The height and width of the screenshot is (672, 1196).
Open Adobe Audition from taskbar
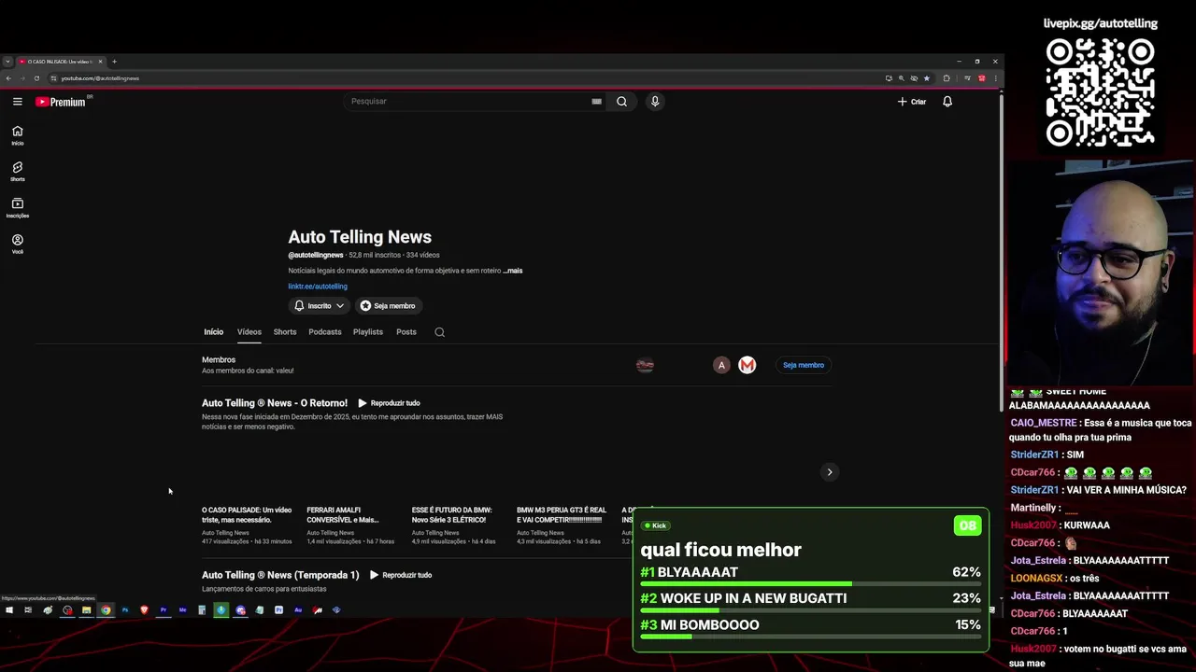(298, 610)
